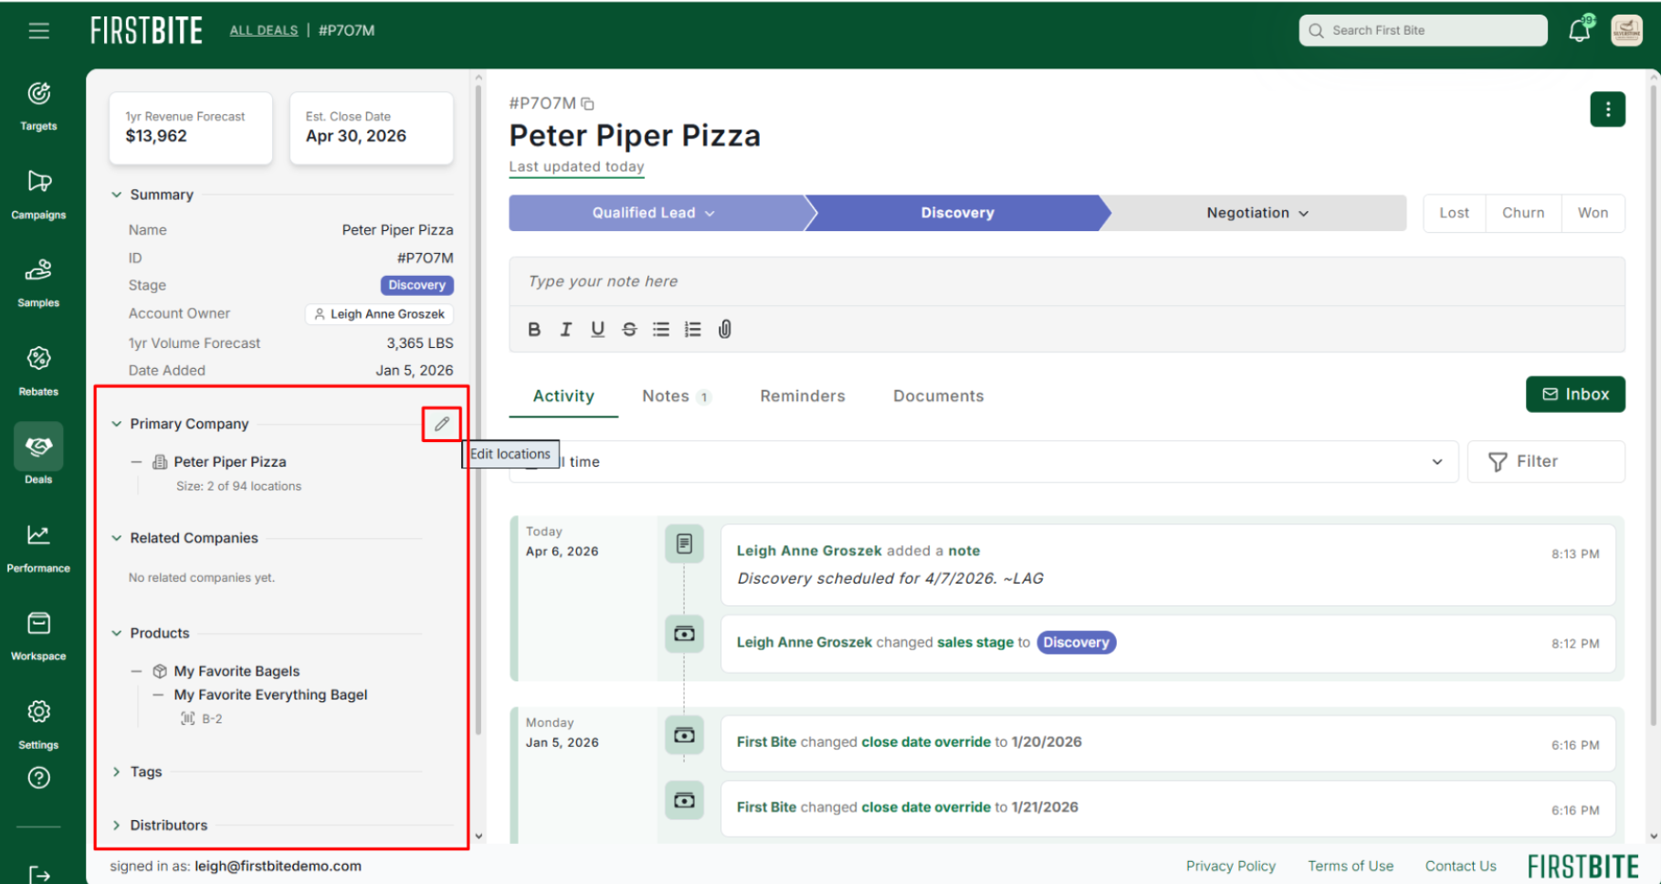Go to Targets in the sidebar

(x=38, y=106)
